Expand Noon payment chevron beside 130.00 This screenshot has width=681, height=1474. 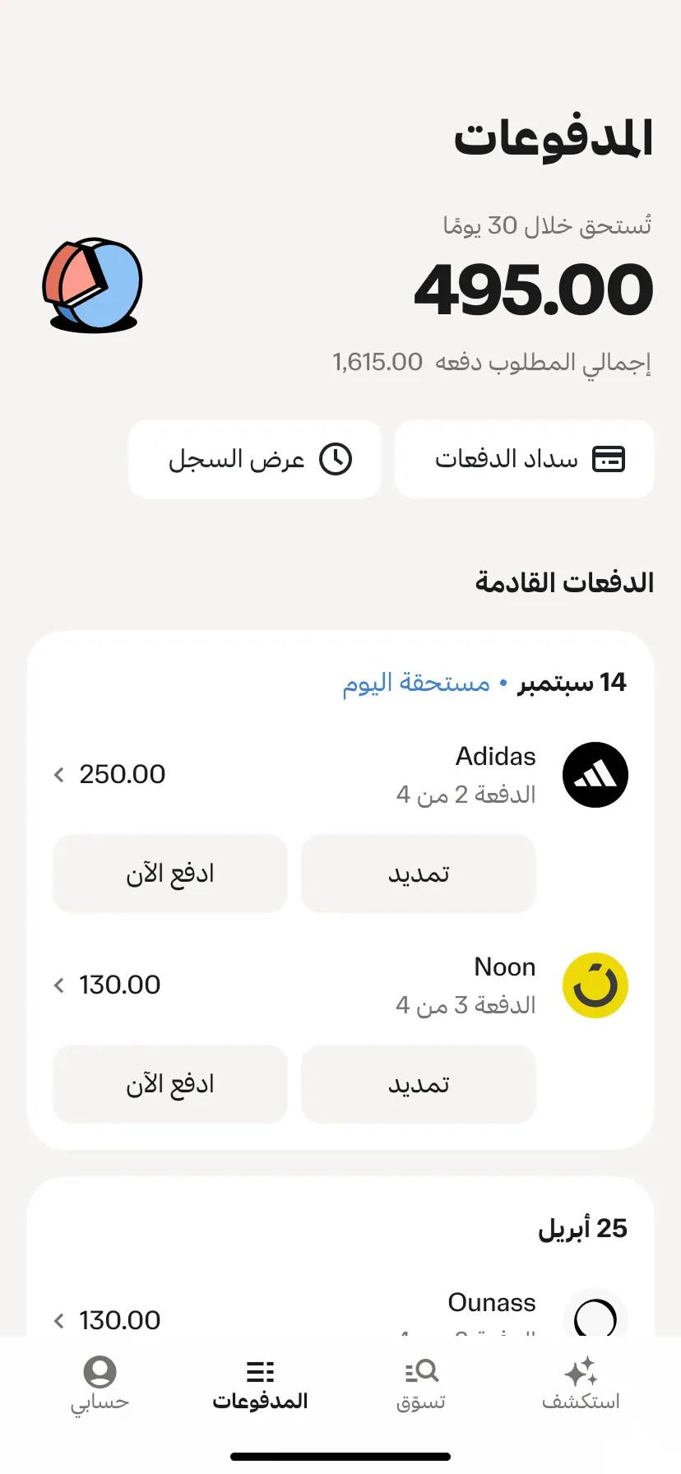[x=58, y=985]
